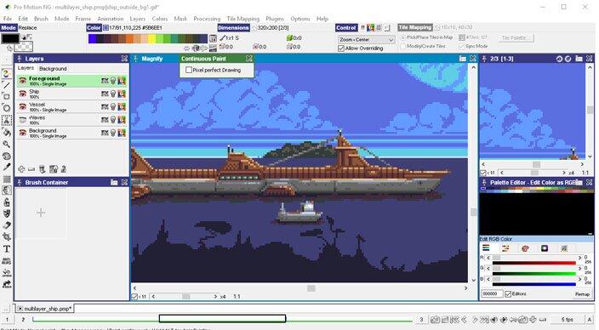This screenshot has width=599, height=330.
Task: Select the paint bucket fill tool
Action: click(x=7, y=132)
